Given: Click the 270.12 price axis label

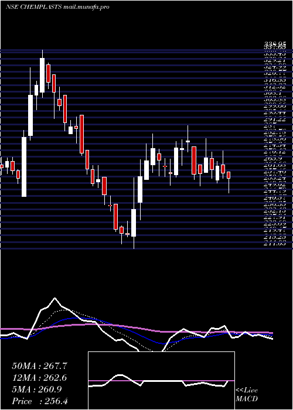Looking at the screenshot, I should 274,152.
